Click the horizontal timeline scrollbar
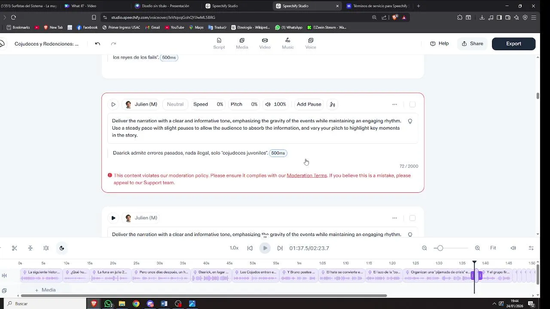Viewport: 550px width, 309px height. (204, 296)
